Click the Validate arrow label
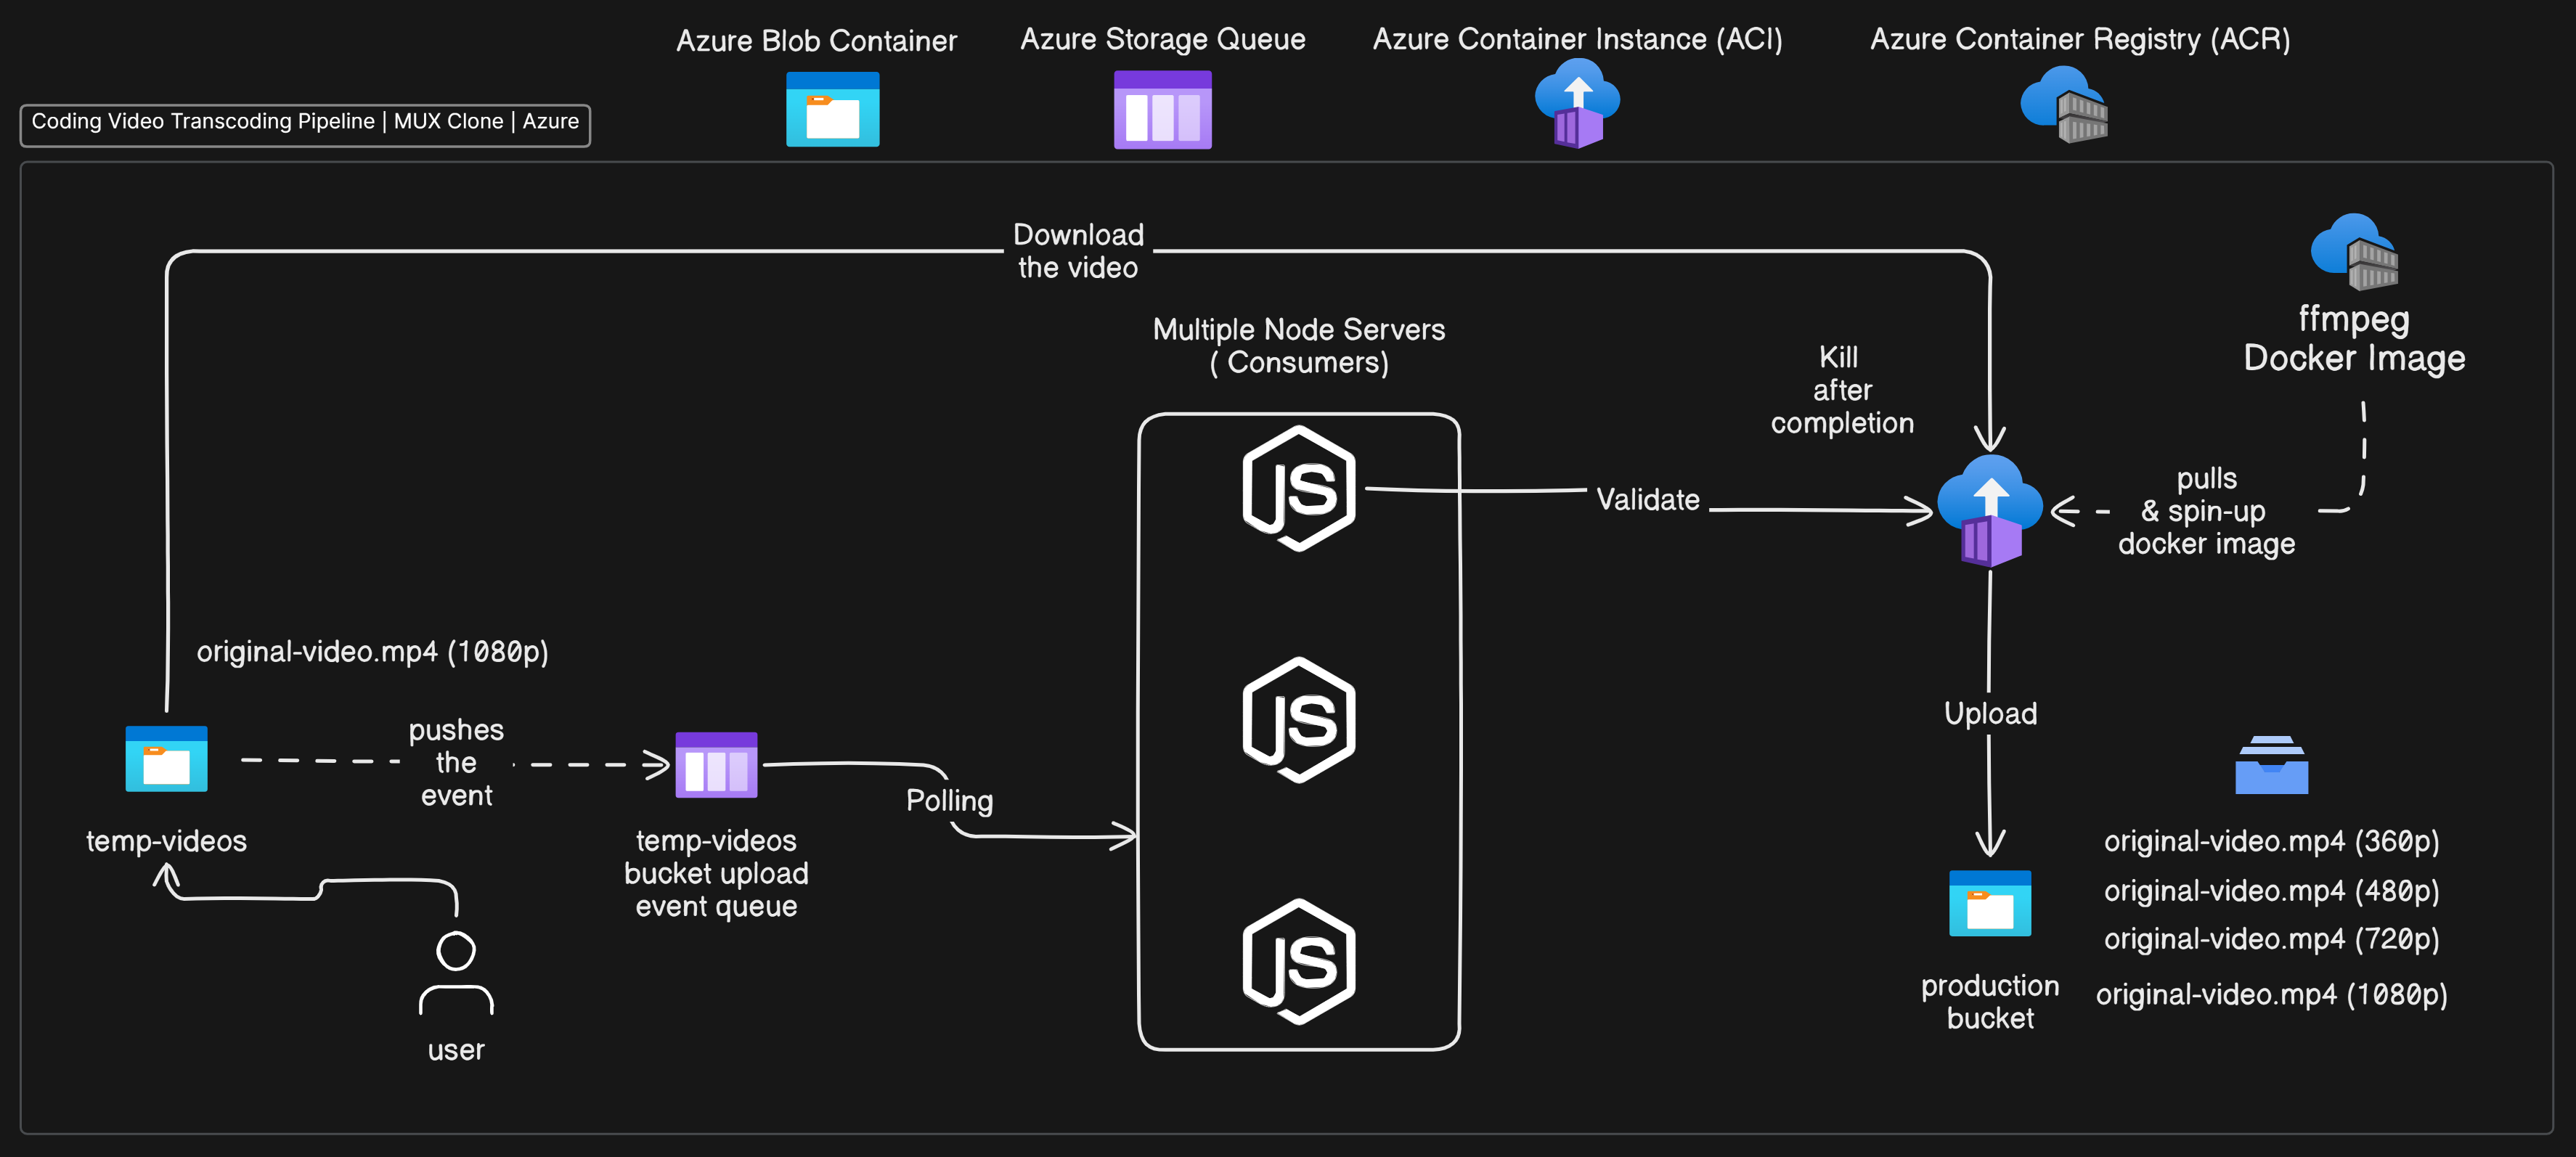The height and width of the screenshot is (1157, 2576). click(1647, 499)
